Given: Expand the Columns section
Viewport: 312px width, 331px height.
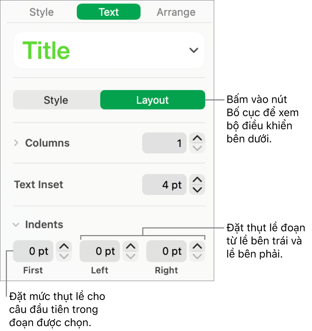Looking at the screenshot, I should 16,143.
